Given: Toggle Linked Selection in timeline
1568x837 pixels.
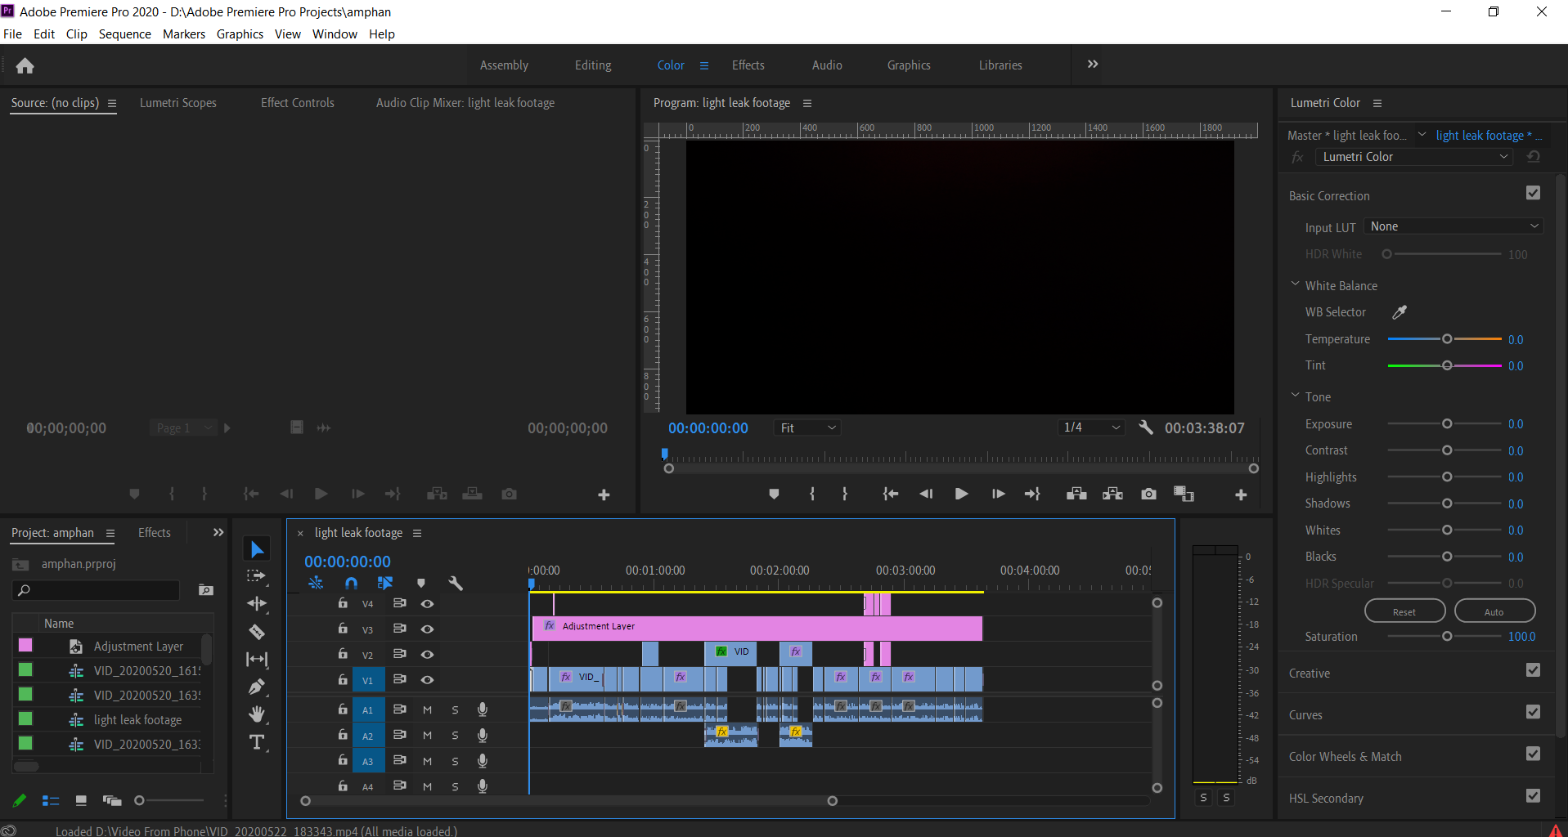Looking at the screenshot, I should [x=385, y=583].
